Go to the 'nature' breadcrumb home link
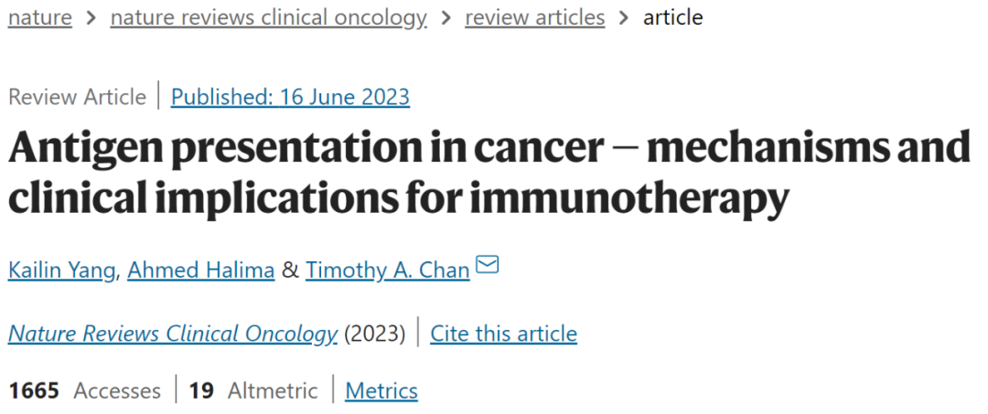Screen dimensions: 988x414 pos(39,18)
